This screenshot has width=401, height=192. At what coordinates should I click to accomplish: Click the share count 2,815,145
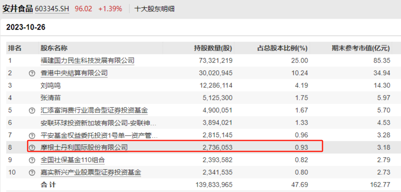point(218,135)
